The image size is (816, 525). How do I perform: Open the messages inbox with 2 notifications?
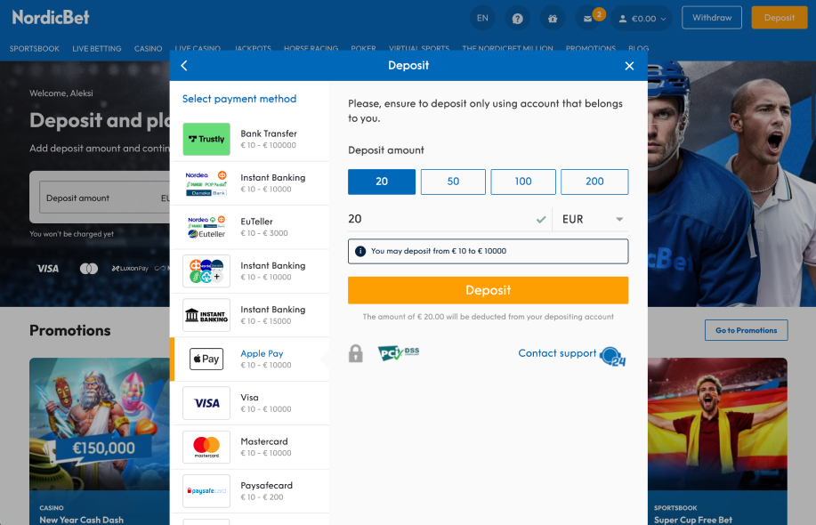(x=587, y=17)
